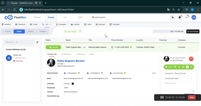Screen dimensions: 201x106
Task: Click the icon next to High Quality
Action: click(80, 31)
